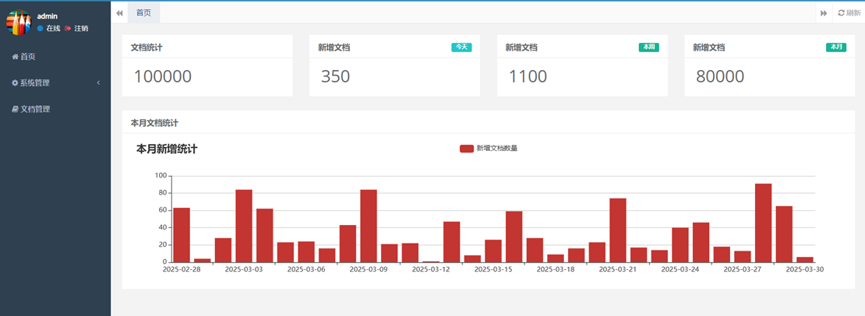Image resolution: width=865 pixels, height=316 pixels.
Task: Expand the 系统管理 submenu chevron
Action: (98, 83)
